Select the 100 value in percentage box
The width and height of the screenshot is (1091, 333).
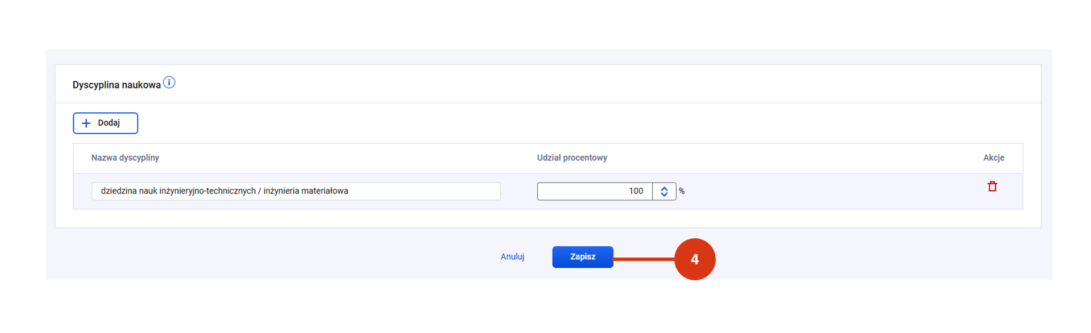coord(636,191)
